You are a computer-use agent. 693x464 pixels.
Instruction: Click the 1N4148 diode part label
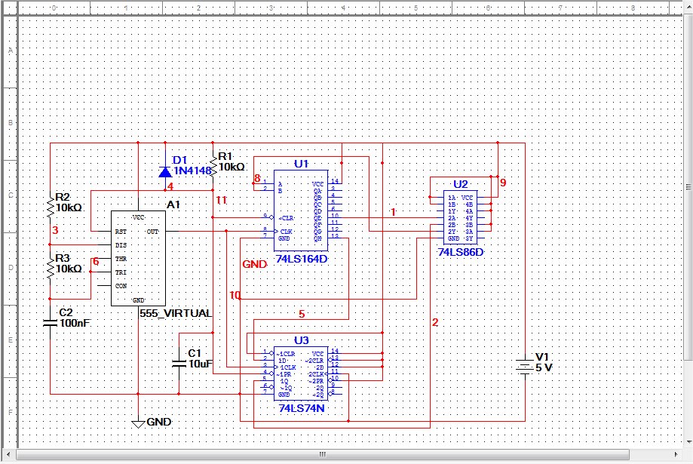point(193,171)
